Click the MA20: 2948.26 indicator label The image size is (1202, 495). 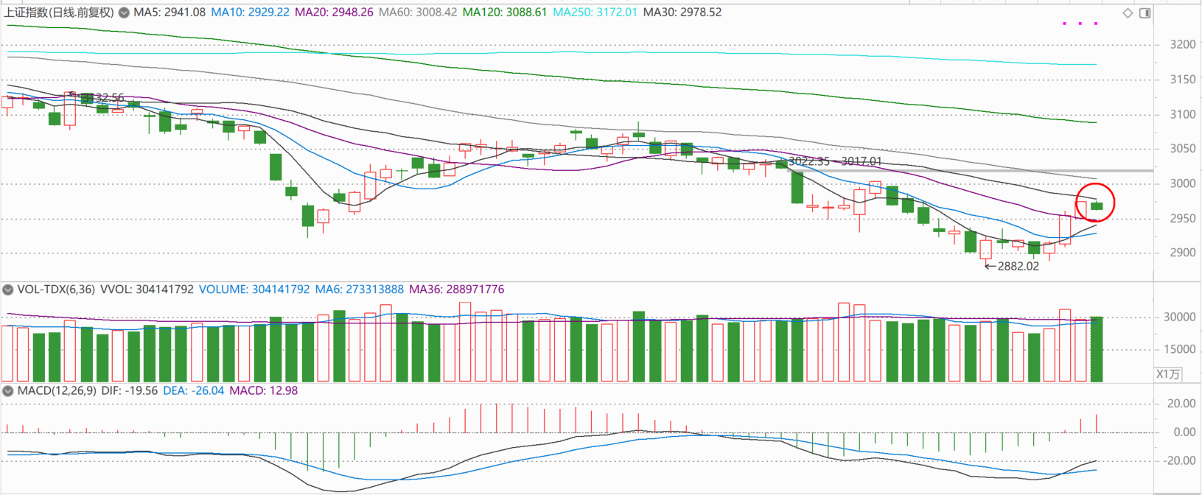coord(334,13)
